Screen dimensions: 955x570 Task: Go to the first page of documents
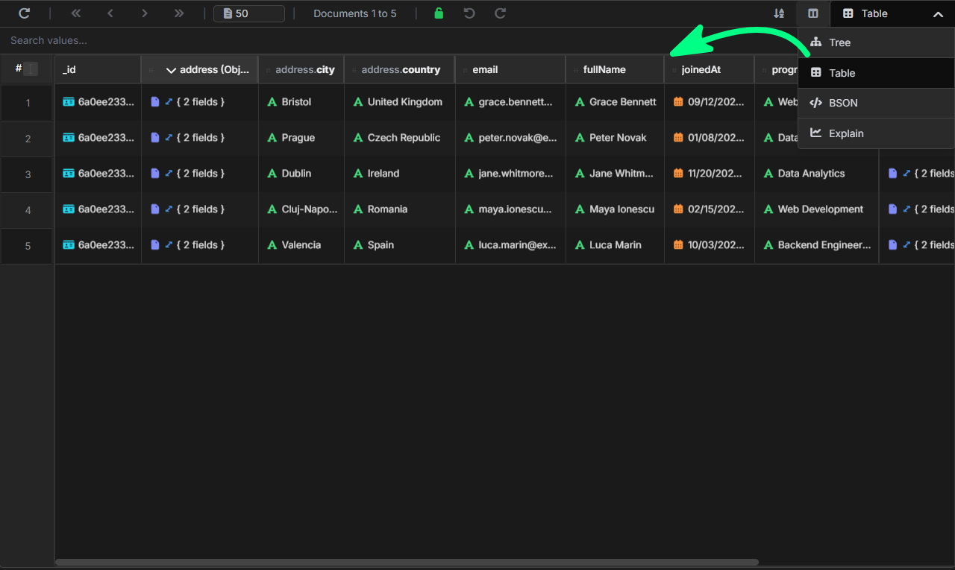(x=76, y=13)
